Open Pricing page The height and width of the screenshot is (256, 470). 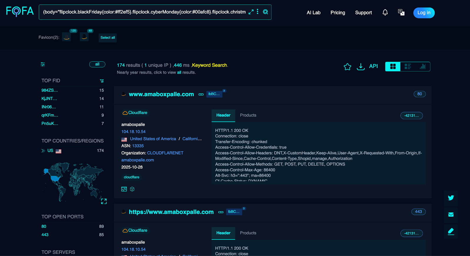pos(338,13)
